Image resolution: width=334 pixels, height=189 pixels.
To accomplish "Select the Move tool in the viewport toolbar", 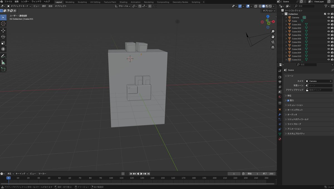I will pyautogui.click(x=3, y=30).
